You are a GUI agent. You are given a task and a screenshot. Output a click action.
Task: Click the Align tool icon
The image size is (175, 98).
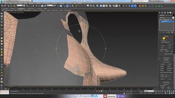pyautogui.click(x=94, y=6)
